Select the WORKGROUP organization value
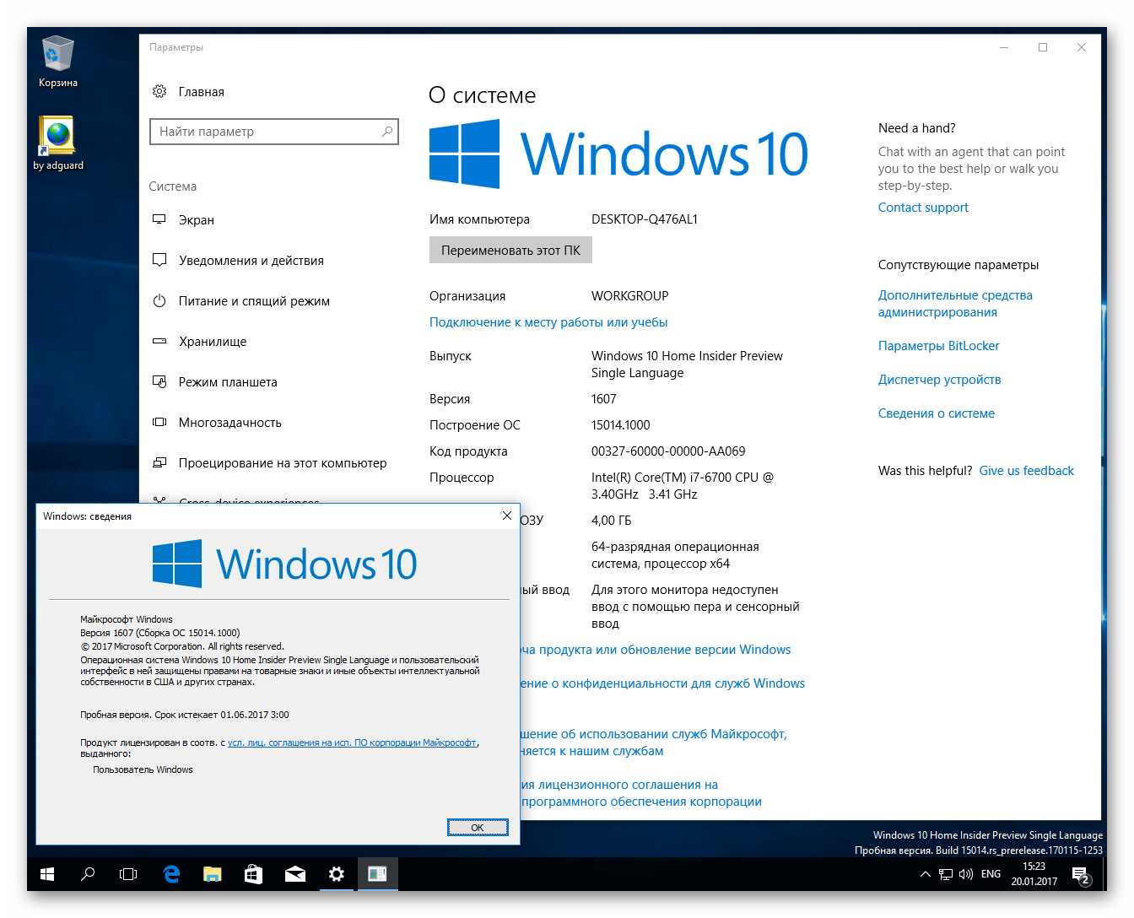 coord(630,296)
